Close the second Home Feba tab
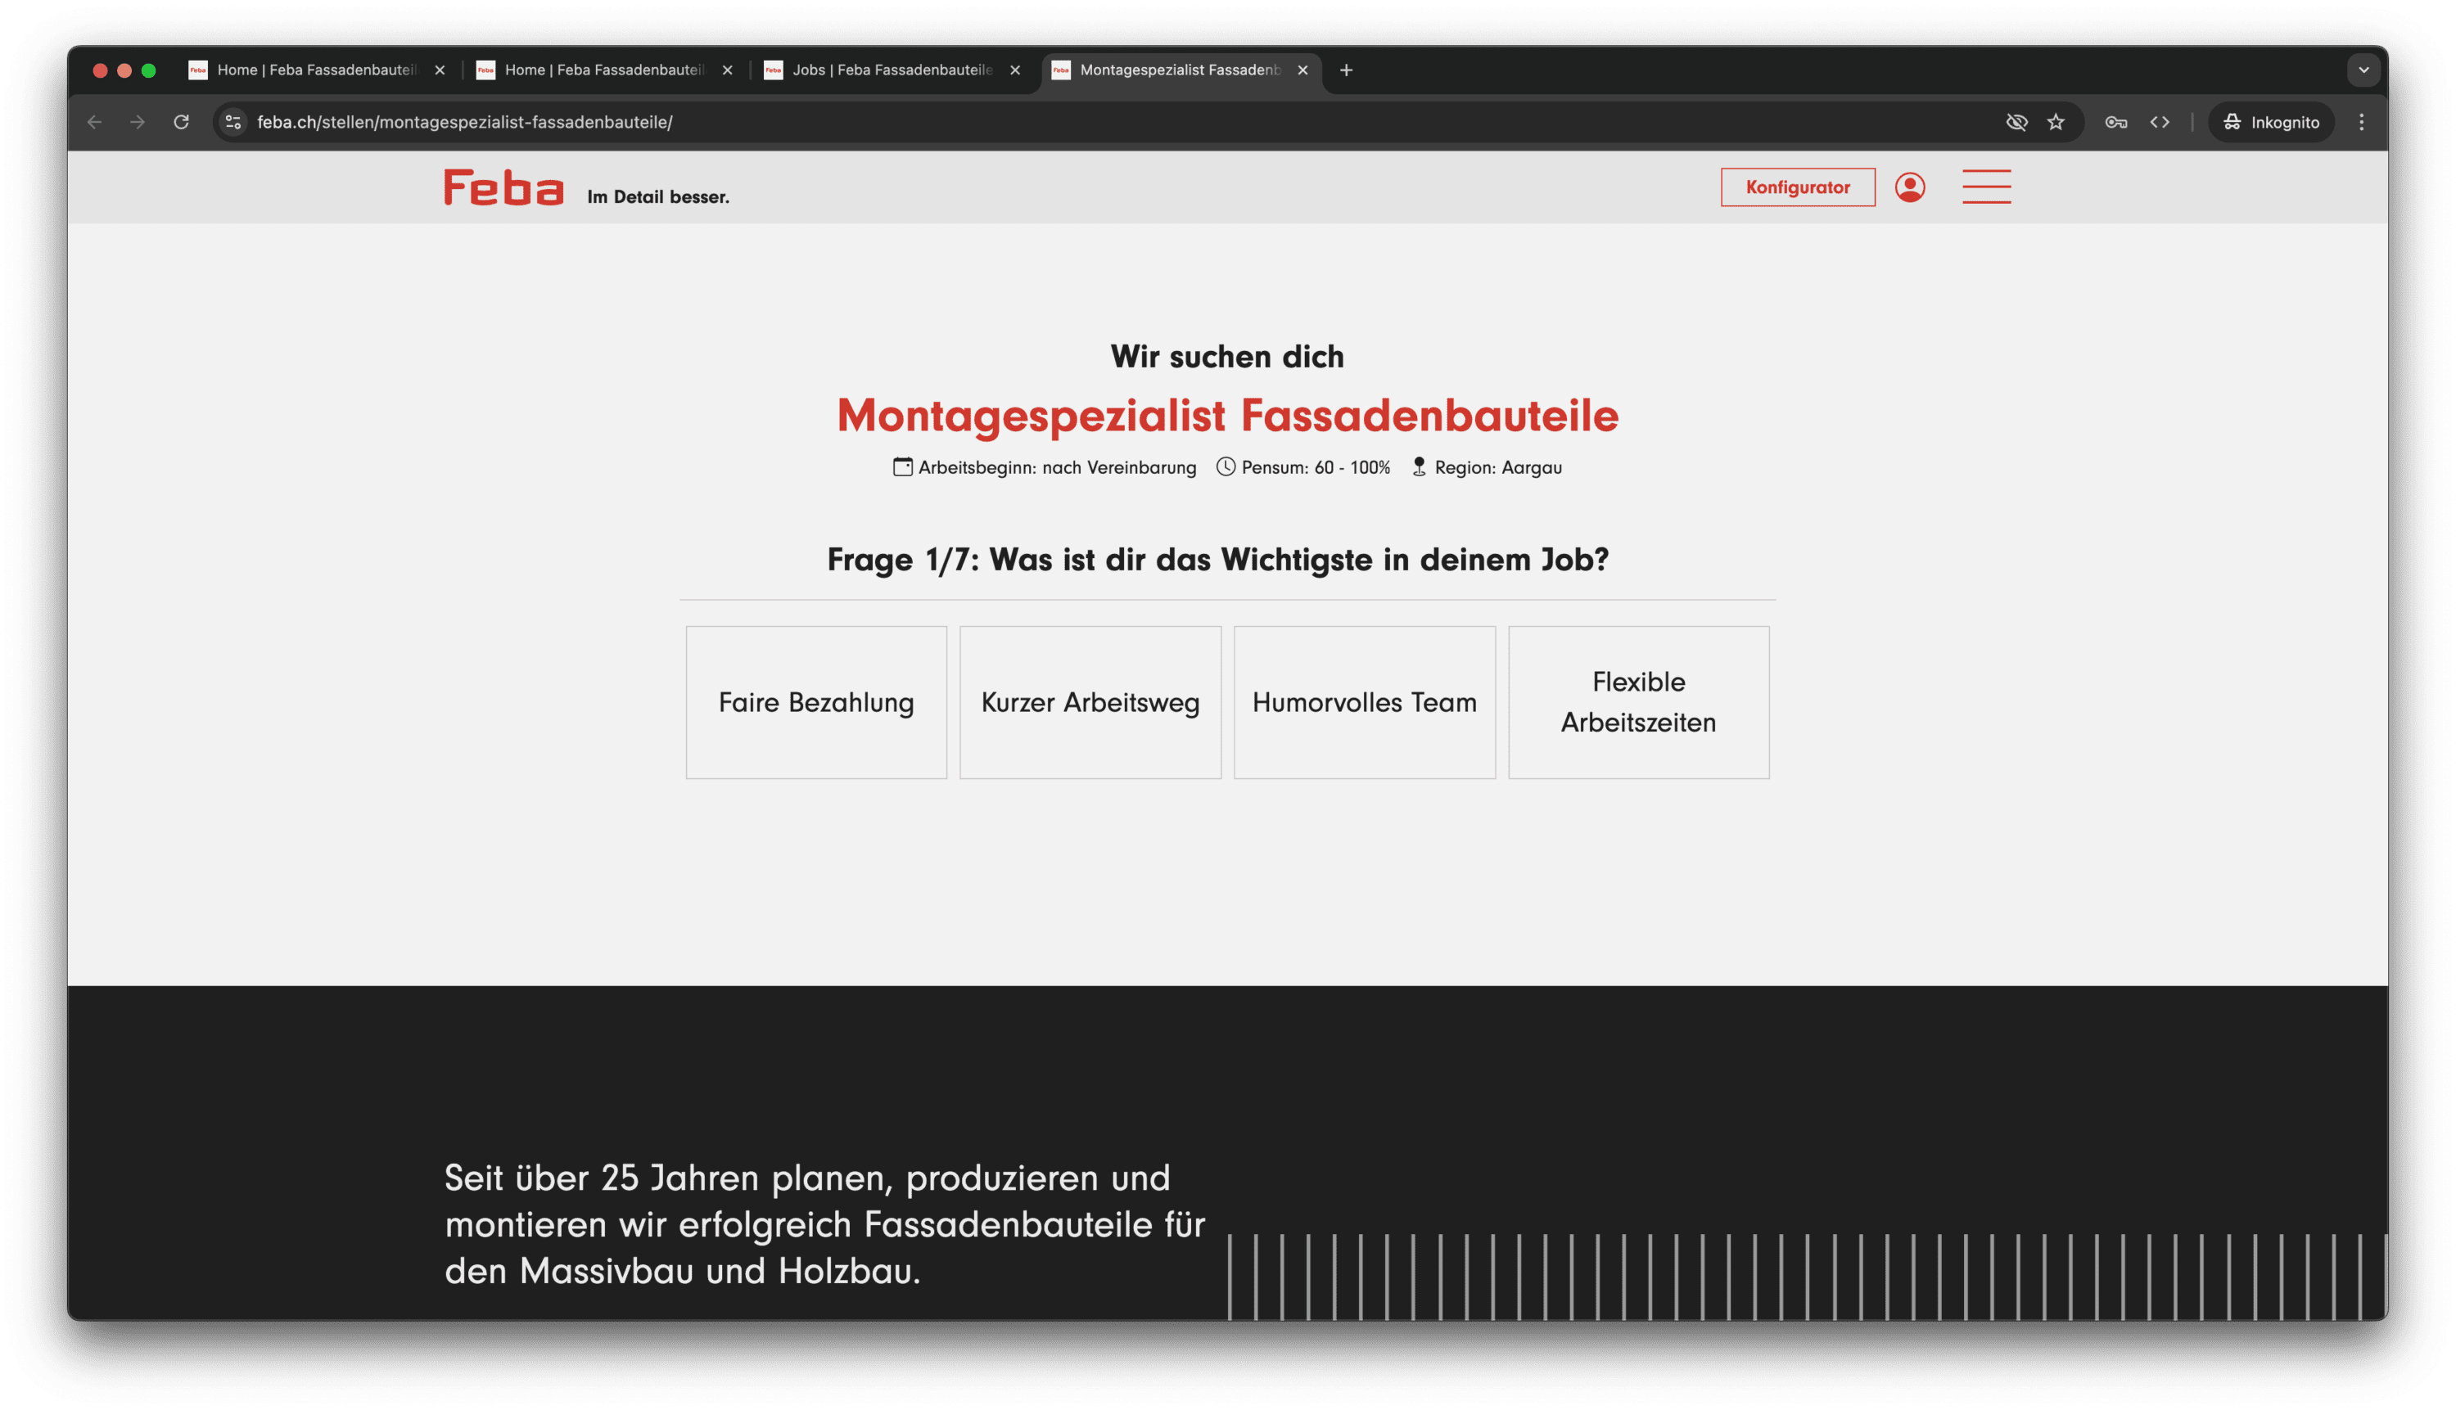Screen dimensions: 2456x1410 tap(728, 70)
